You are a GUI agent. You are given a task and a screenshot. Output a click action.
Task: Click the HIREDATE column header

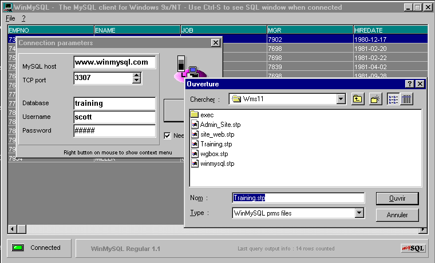[x=390, y=30]
